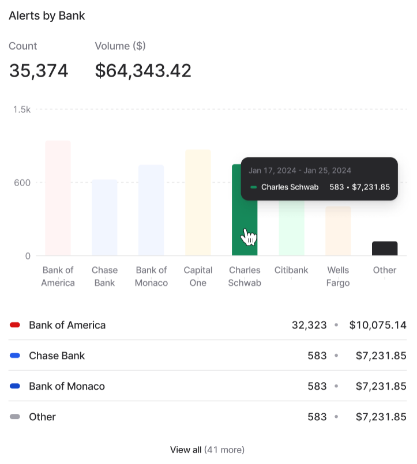Click the red Bank of America legend swatch
This screenshot has width=417, height=464.
click(16, 325)
